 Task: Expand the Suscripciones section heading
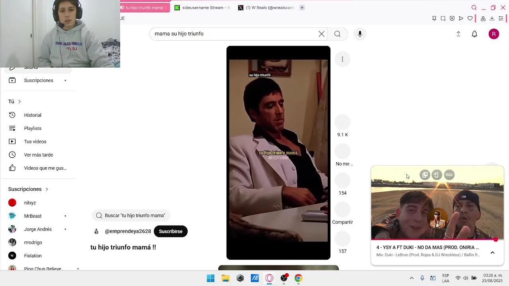pos(28,189)
